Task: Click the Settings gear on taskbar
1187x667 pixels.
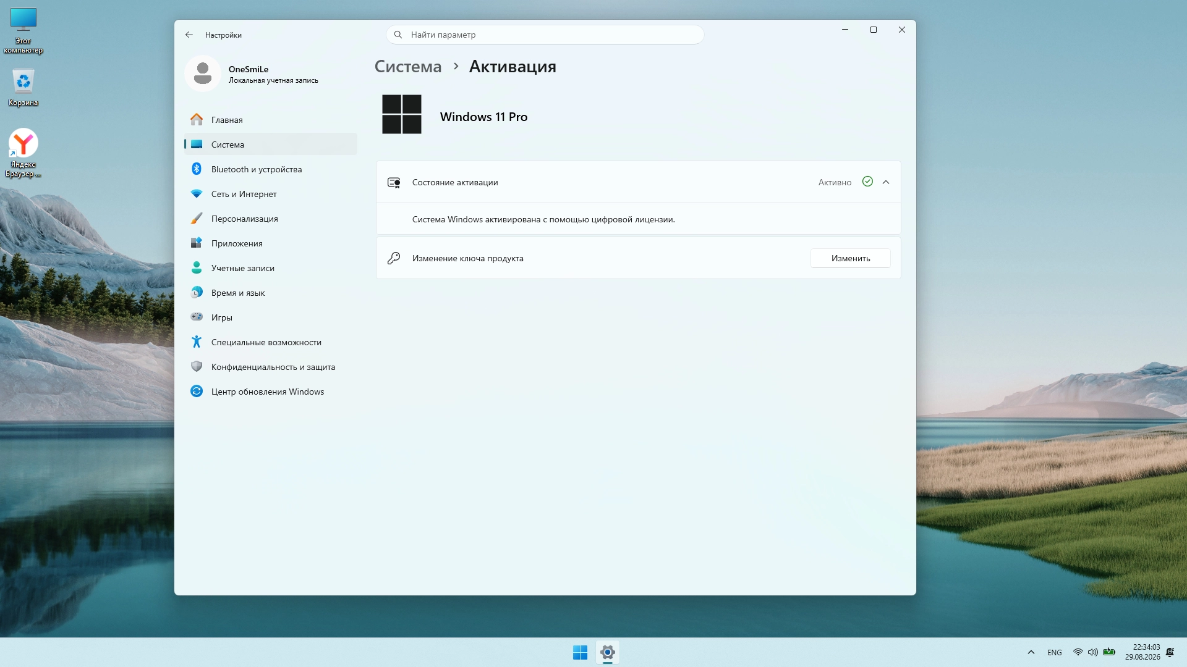Action: pos(608,653)
